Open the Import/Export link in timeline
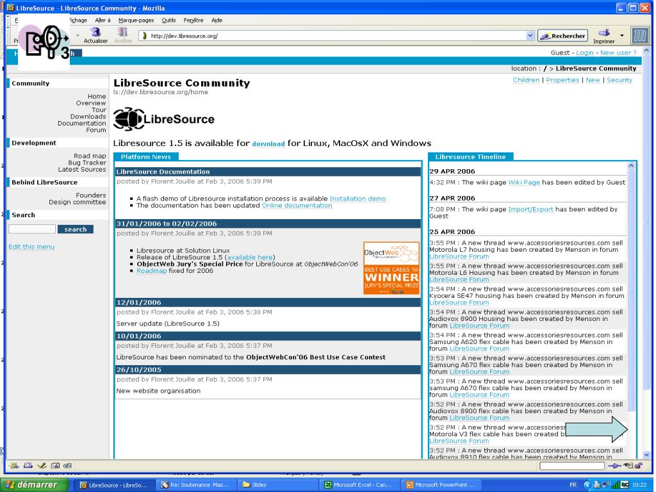This screenshot has width=656, height=492. 530,209
